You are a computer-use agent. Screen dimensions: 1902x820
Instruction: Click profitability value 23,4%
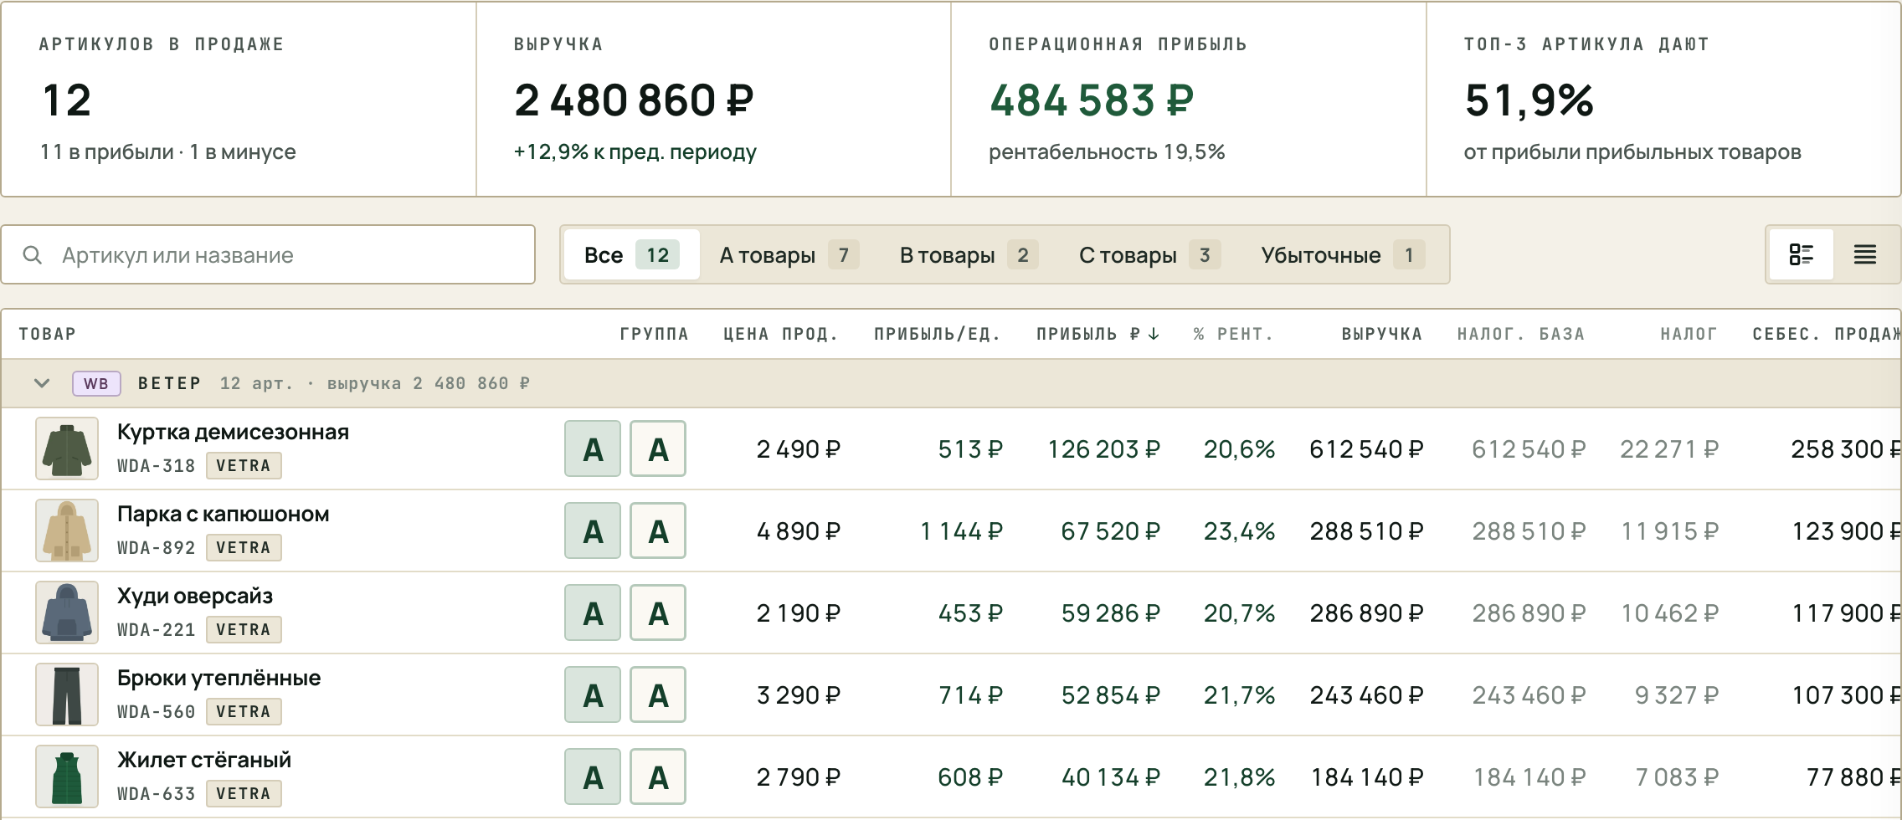coord(1239,531)
